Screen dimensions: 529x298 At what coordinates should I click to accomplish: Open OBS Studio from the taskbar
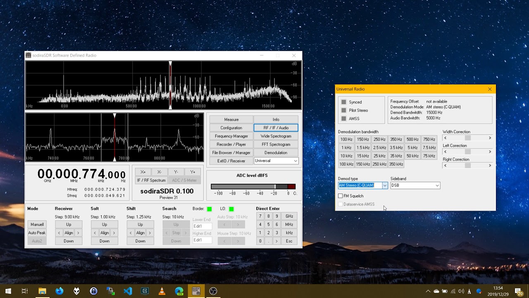(213, 291)
